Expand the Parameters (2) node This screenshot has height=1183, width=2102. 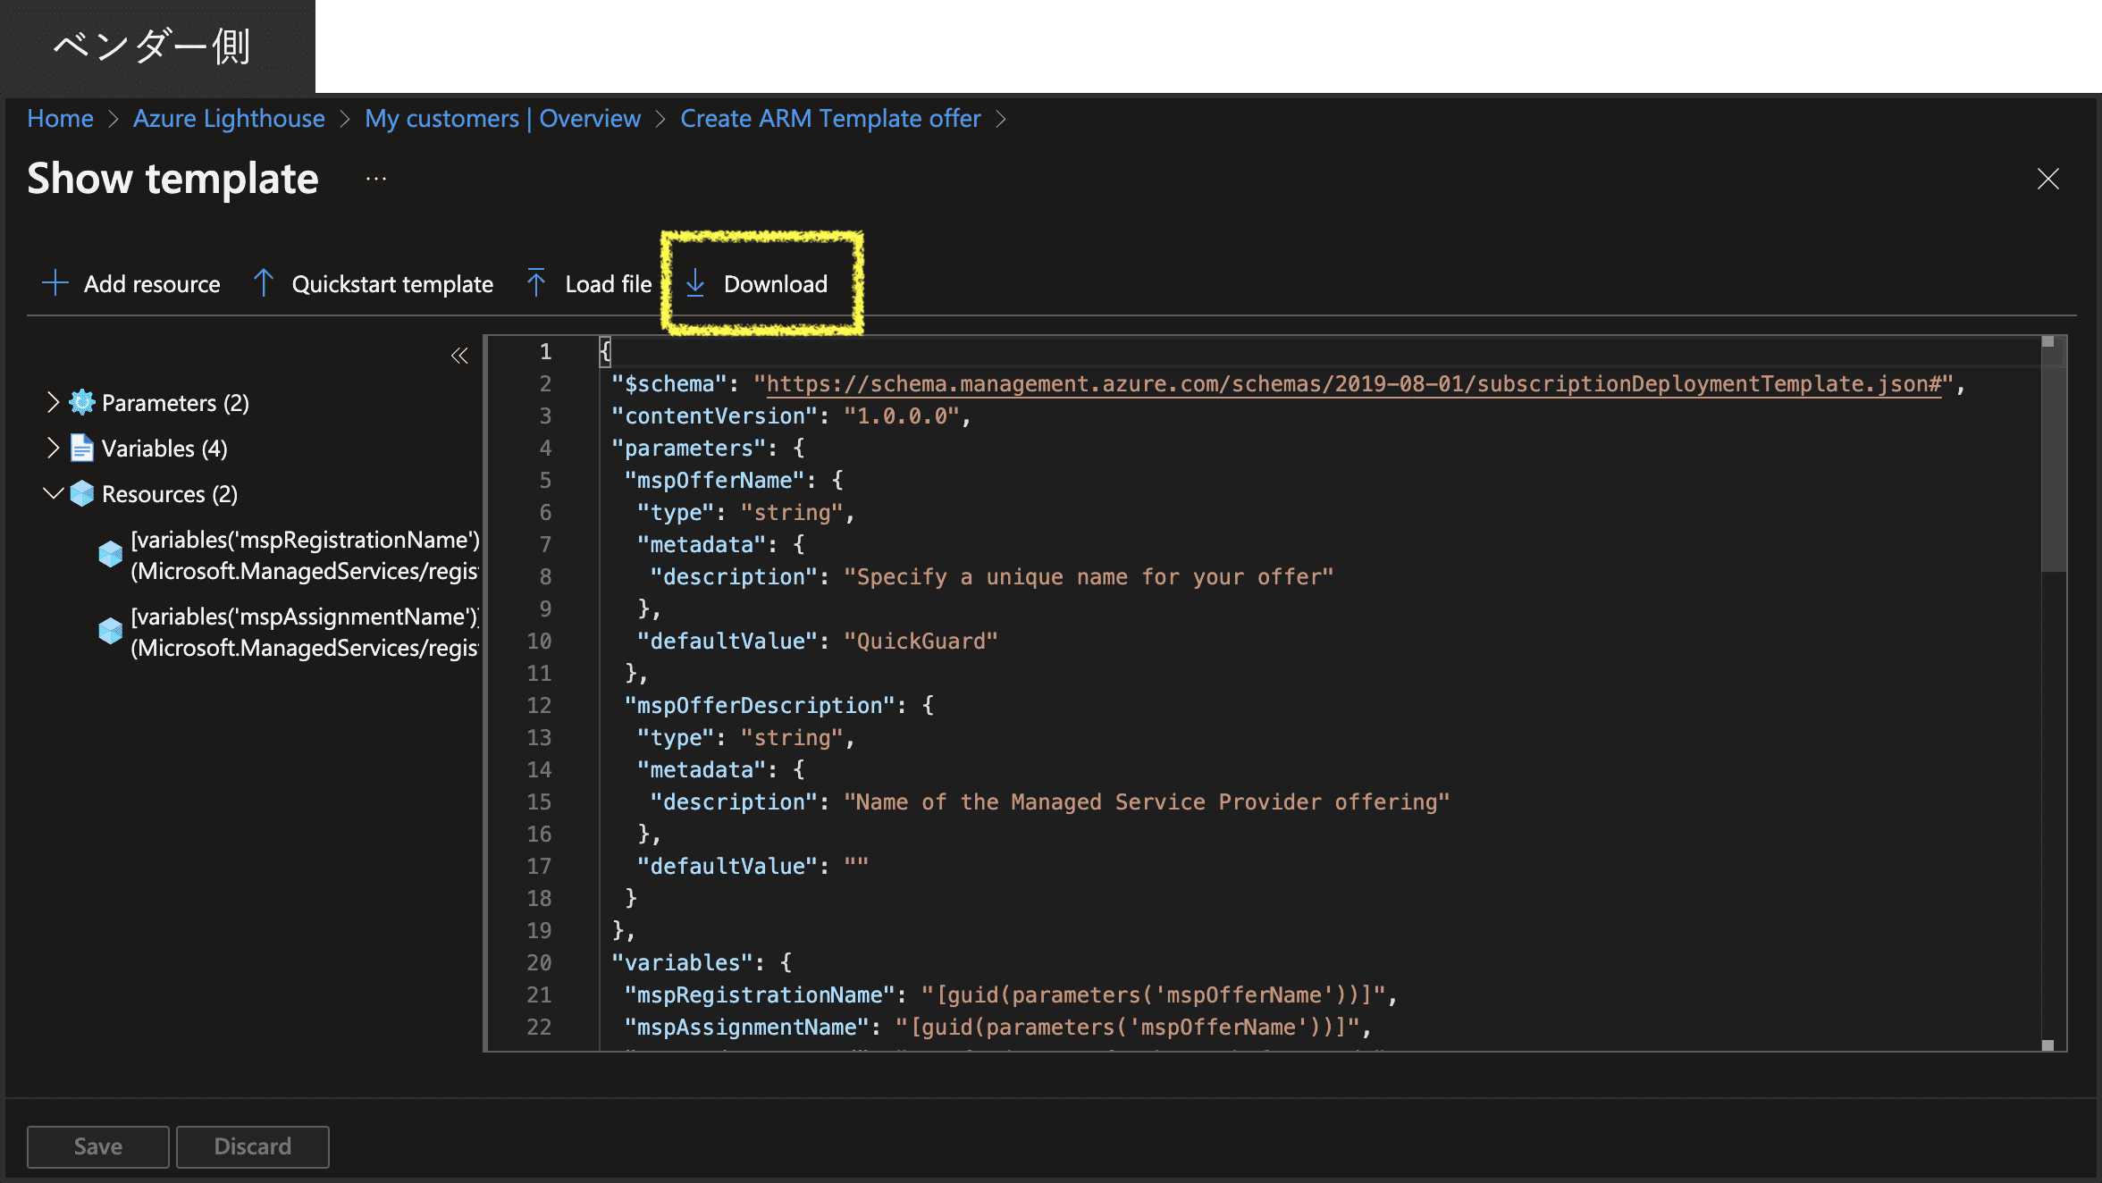coord(53,402)
